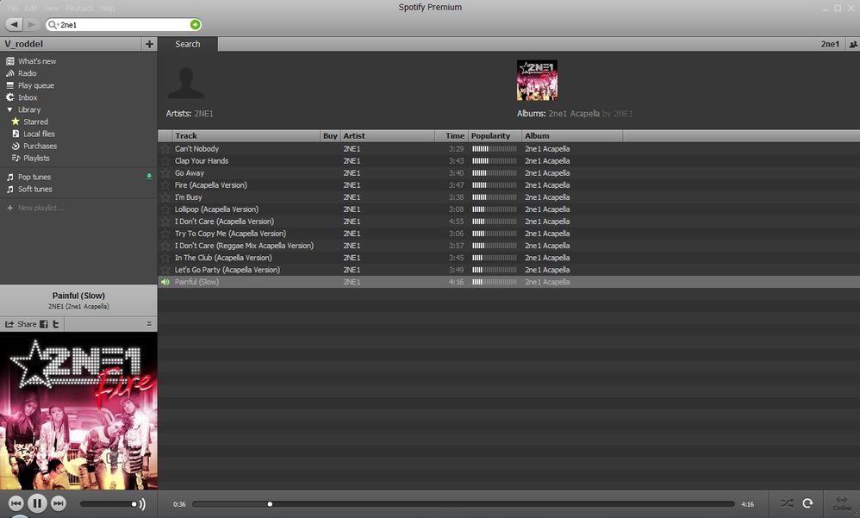Go forward with the right arrow button

tap(31, 24)
